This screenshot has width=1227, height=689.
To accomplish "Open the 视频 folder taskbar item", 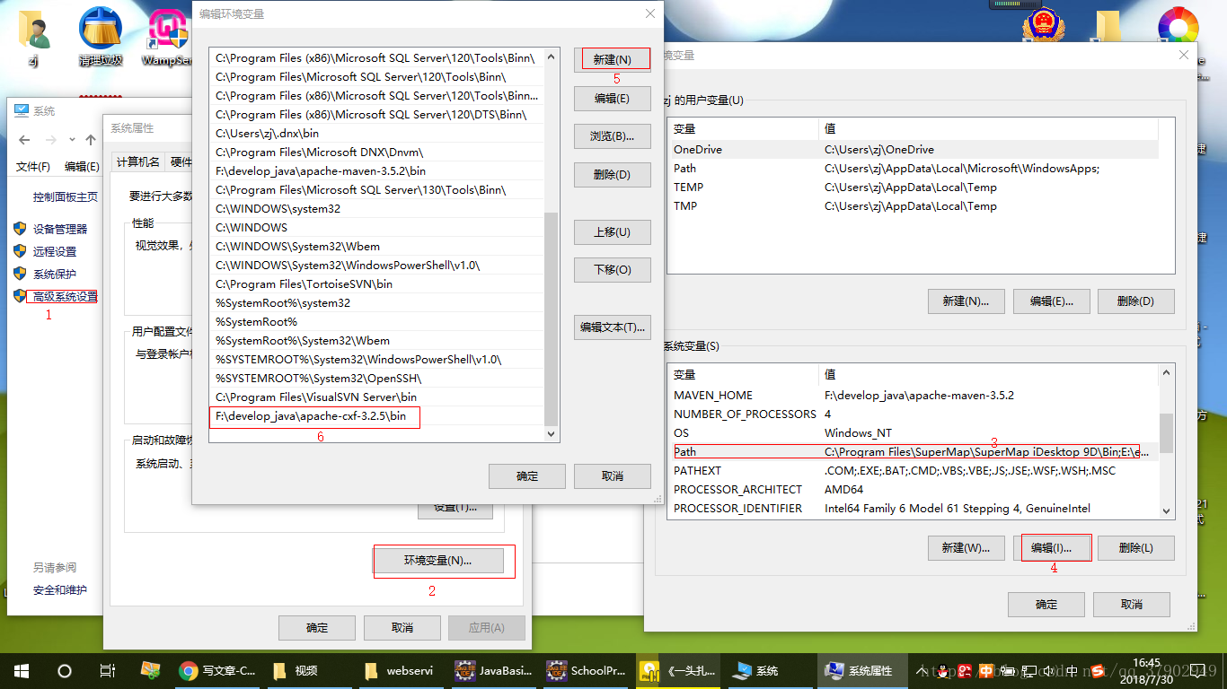I will point(308,670).
